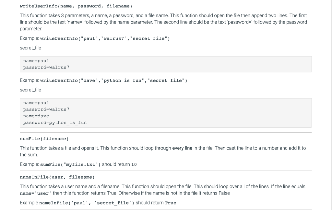Click the return value 10 in sumFile example

tap(134, 164)
